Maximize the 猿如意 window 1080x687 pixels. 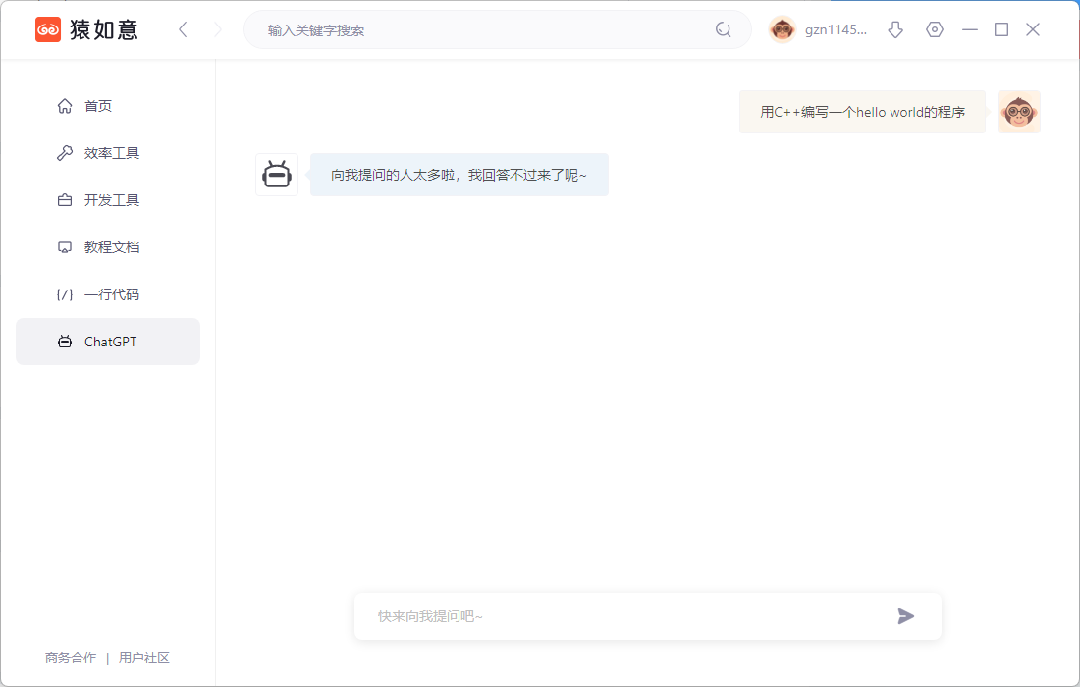[1001, 29]
